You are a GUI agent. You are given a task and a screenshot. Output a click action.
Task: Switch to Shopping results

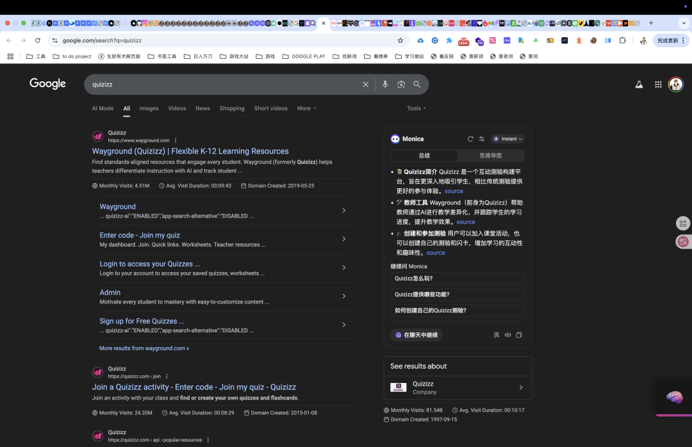232,108
